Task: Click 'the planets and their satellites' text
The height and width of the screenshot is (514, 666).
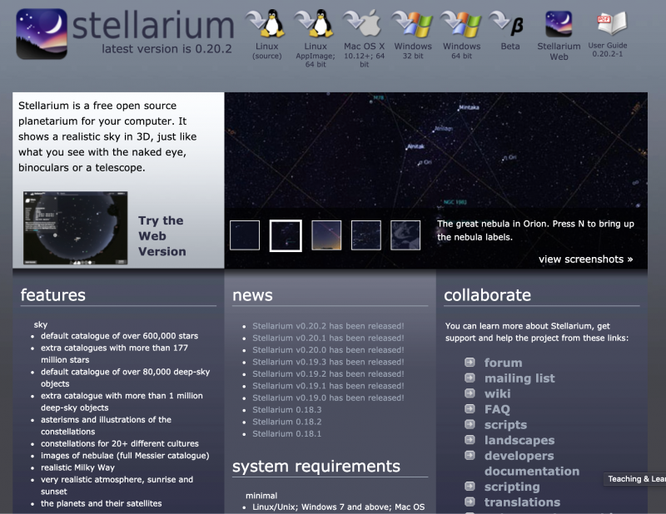Action: click(x=101, y=503)
